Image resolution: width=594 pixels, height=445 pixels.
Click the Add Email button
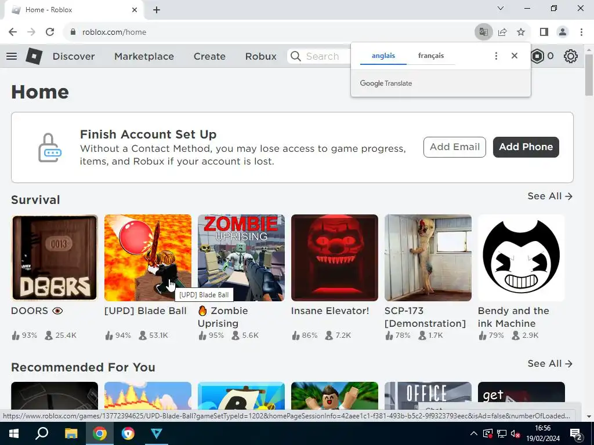point(455,147)
